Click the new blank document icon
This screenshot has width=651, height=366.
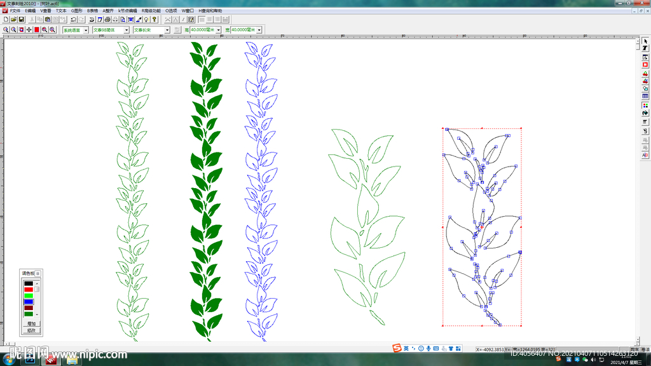[6, 20]
